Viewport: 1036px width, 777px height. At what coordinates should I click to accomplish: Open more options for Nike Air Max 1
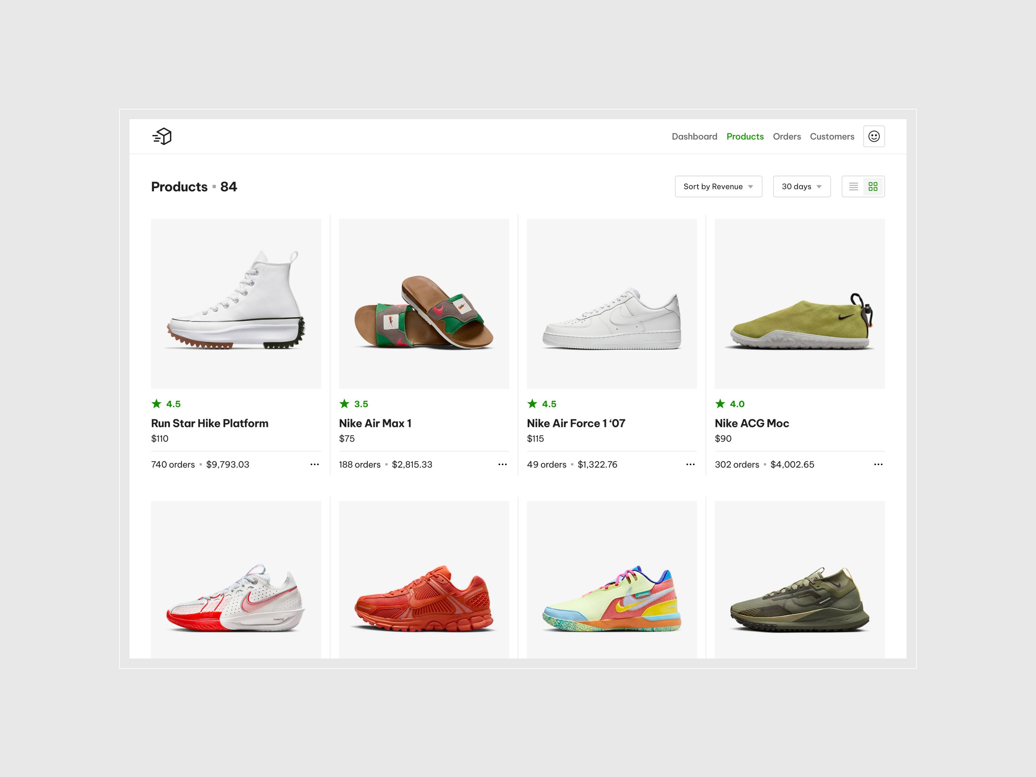502,464
